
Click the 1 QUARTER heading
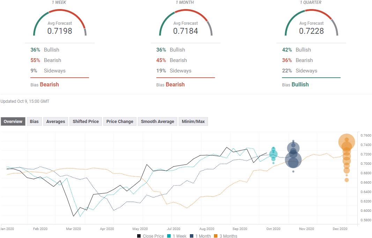click(x=311, y=2)
